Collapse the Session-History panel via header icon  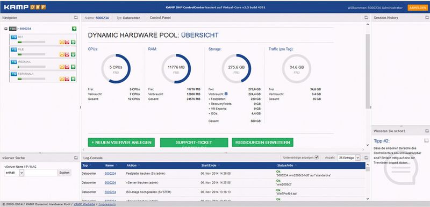coord(427,18)
